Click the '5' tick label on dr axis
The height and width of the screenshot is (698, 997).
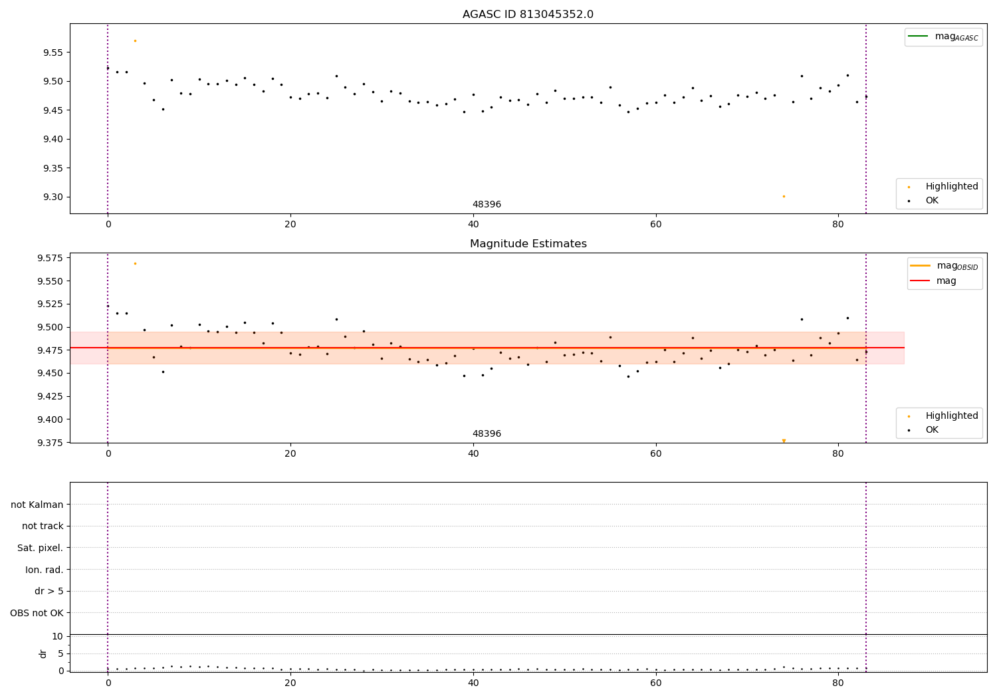(60, 653)
